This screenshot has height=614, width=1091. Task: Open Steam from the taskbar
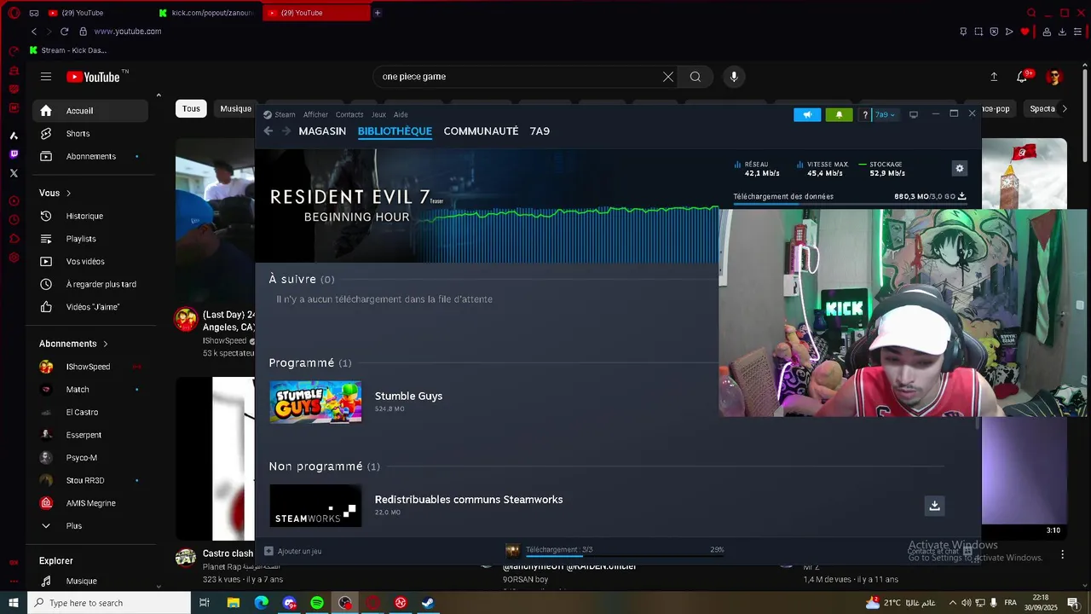point(428,603)
